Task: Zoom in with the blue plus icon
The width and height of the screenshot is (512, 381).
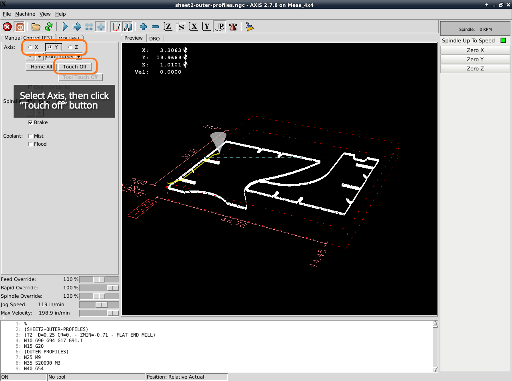Action: (144, 27)
